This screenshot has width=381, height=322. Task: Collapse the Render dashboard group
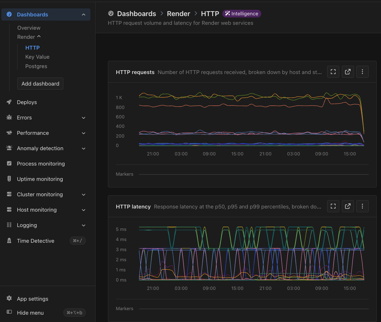tap(39, 37)
